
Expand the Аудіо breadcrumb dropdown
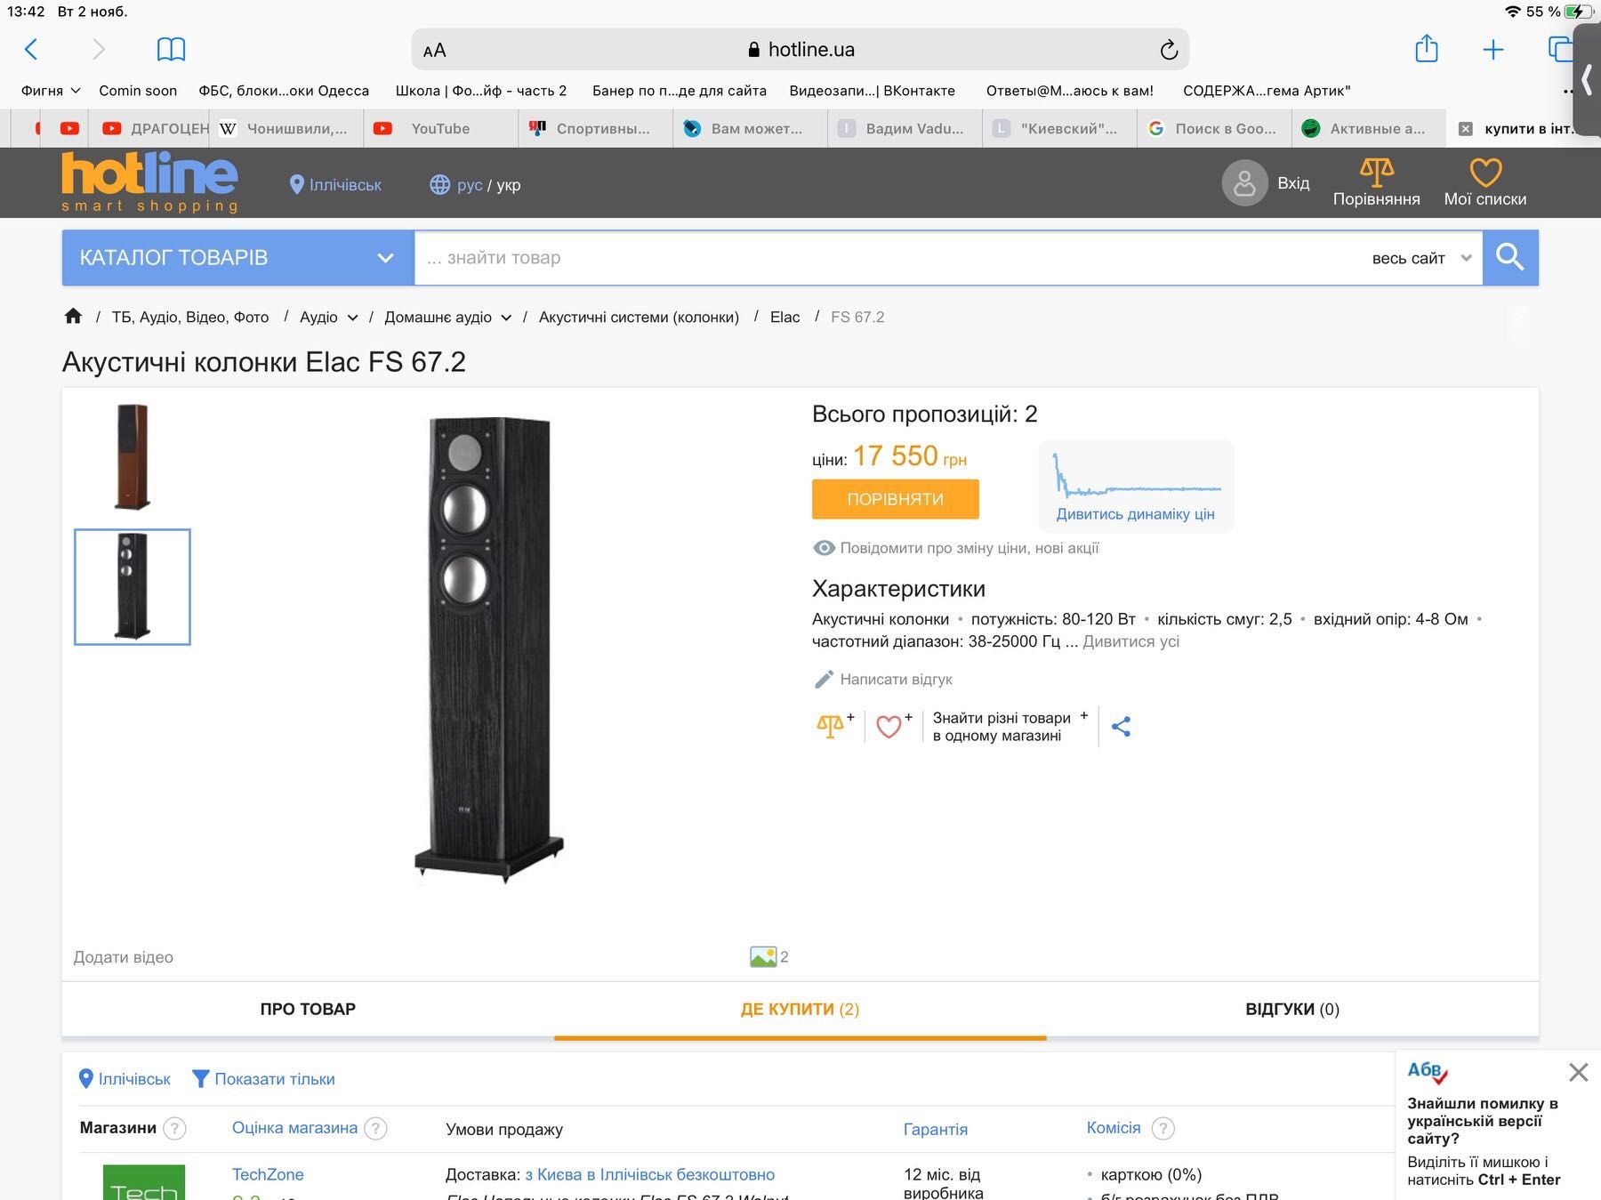point(352,318)
